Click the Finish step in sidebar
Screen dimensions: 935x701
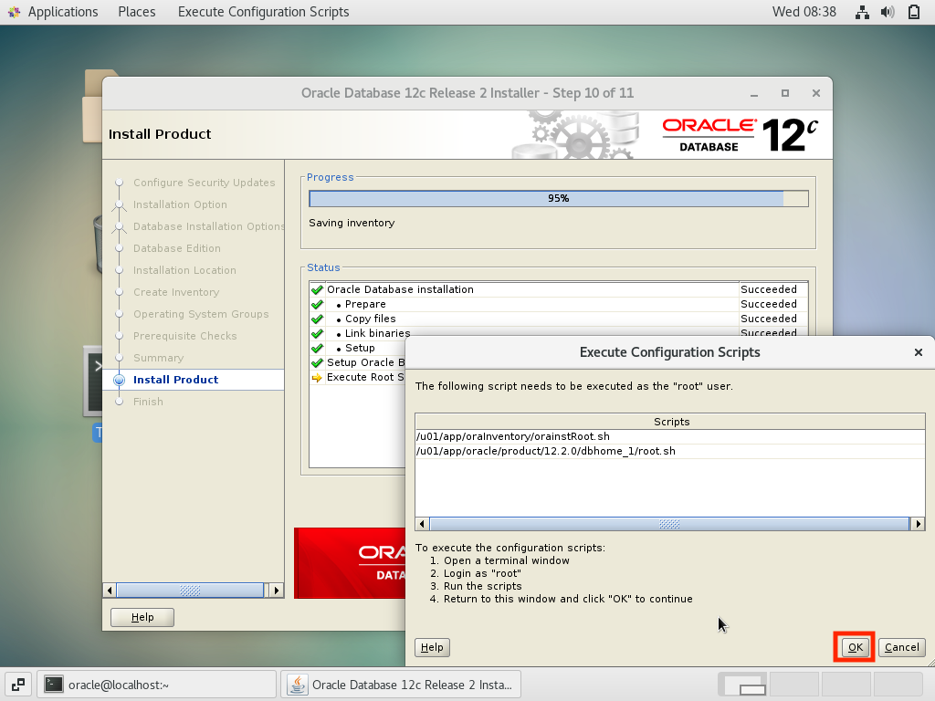[148, 402]
